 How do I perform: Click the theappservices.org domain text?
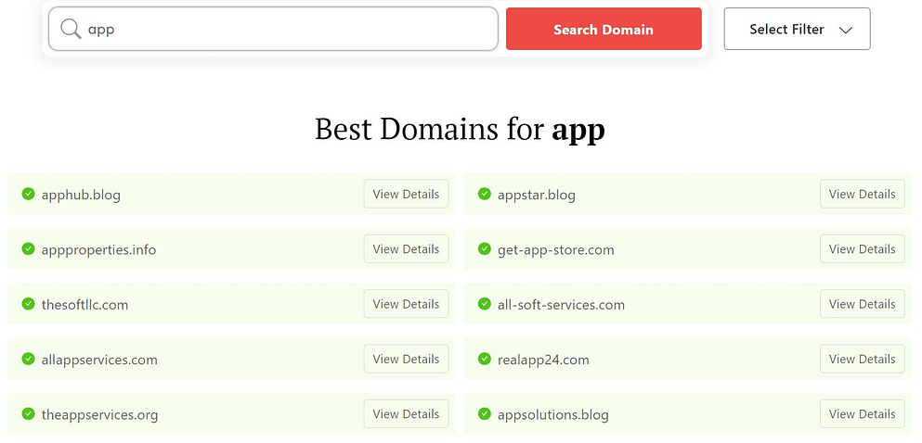coord(99,415)
